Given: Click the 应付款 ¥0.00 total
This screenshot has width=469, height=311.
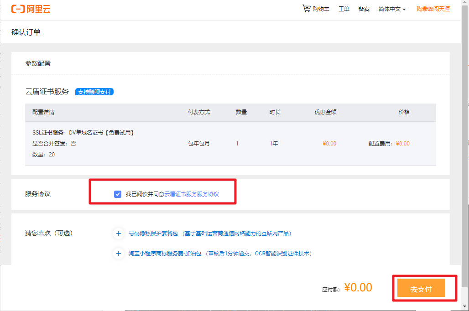Looking at the screenshot, I should (347, 288).
